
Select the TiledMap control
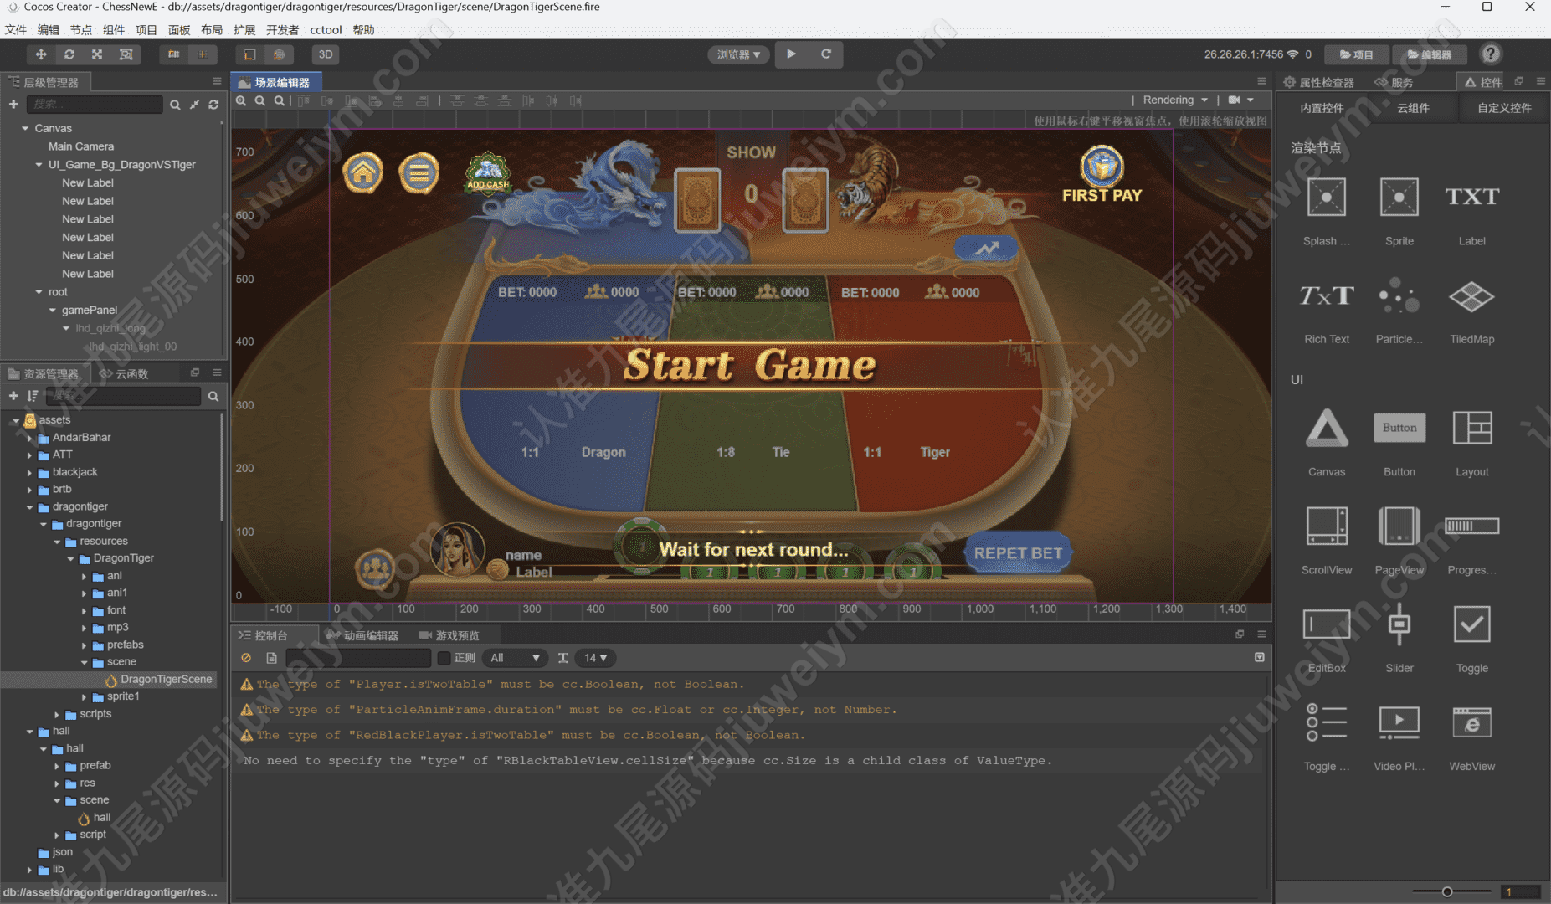point(1471,310)
